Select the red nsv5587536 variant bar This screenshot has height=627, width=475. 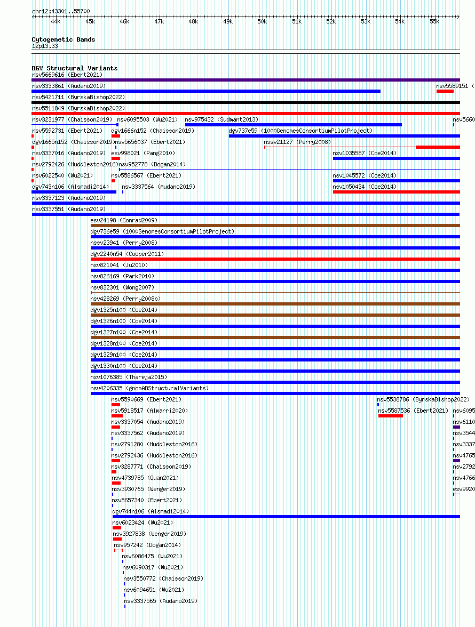click(391, 416)
